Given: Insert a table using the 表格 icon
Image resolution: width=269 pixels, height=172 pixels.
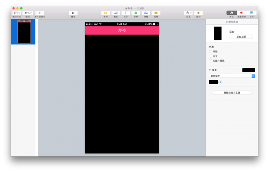Looking at the screenshot, I should click(105, 13).
